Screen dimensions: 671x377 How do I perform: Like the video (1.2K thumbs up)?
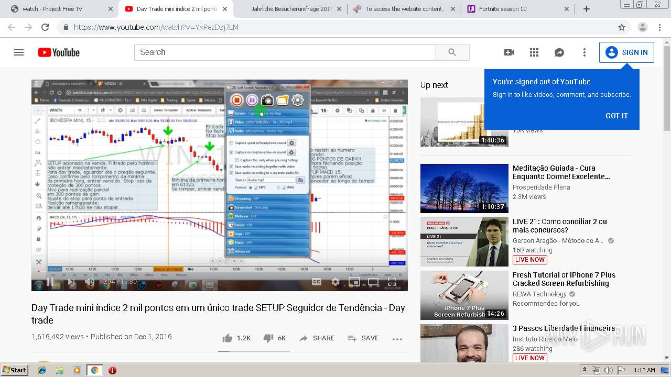point(236,338)
